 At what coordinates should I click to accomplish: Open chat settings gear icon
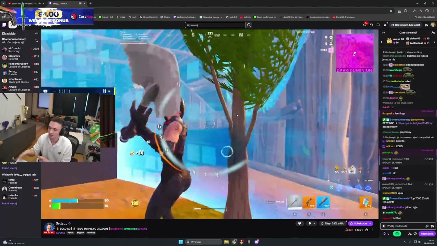(x=415, y=234)
